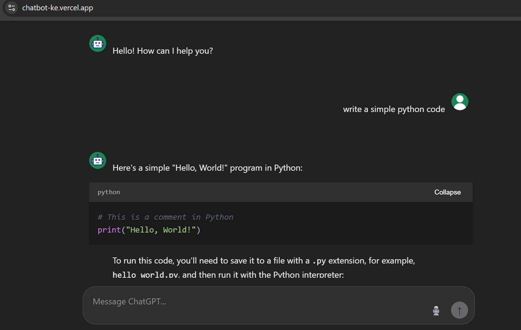Click the "python" language label on code block
This screenshot has height=330, width=521.
pyautogui.click(x=109, y=192)
